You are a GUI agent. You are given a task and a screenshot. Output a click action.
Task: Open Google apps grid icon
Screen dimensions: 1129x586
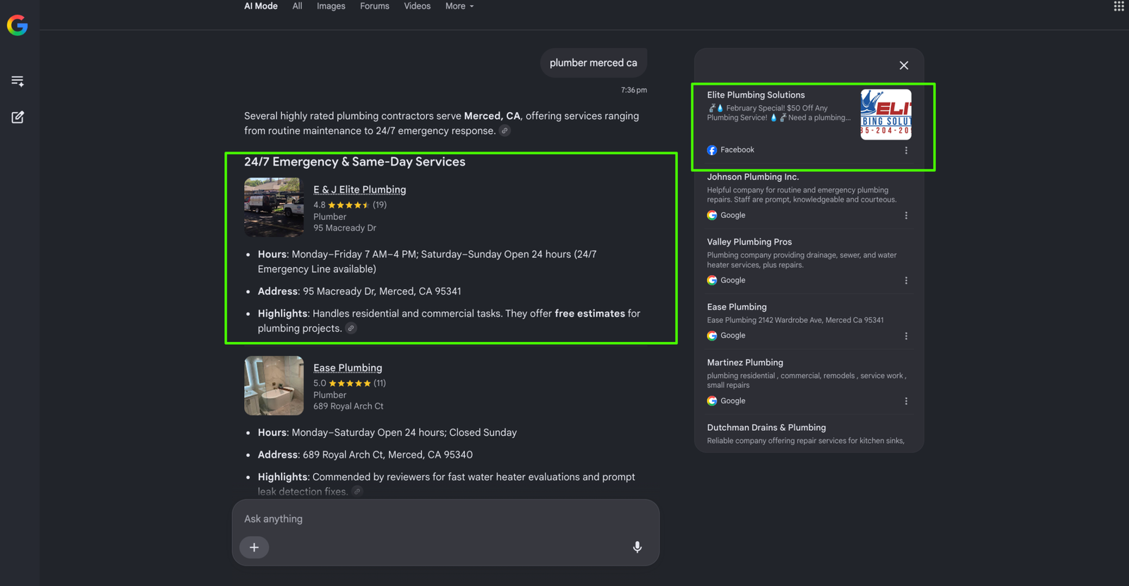(1119, 6)
